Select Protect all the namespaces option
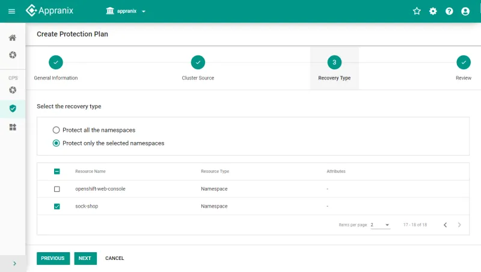The width and height of the screenshot is (481, 272). tap(57, 130)
